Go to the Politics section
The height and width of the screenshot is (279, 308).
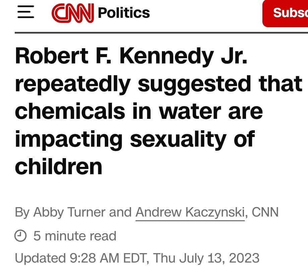point(124,13)
